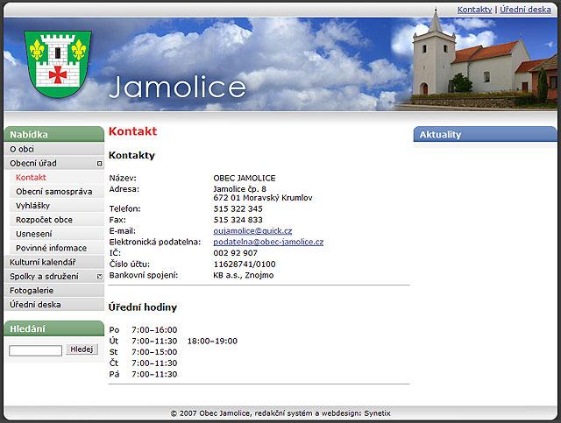Open the Obecní úřad menu item
The width and height of the screenshot is (561, 423).
[33, 163]
